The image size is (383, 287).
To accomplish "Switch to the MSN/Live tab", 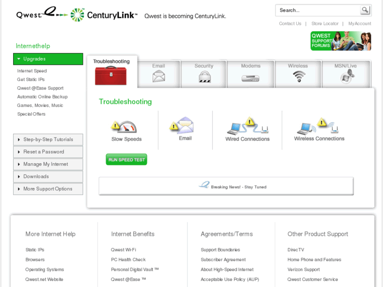I will point(346,74).
